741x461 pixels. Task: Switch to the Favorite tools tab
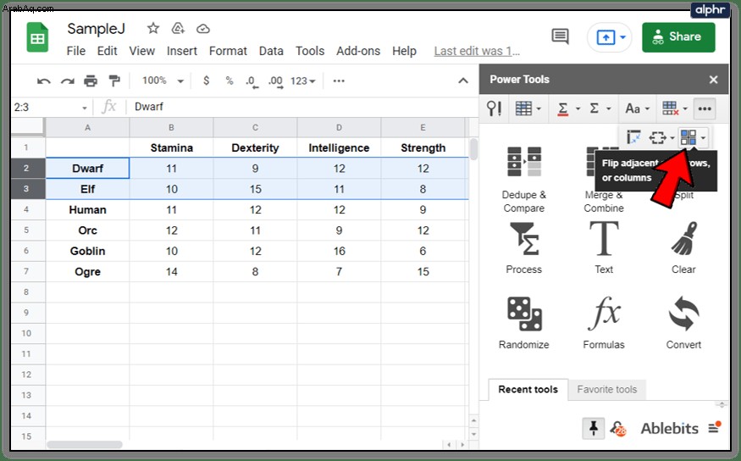tap(607, 390)
